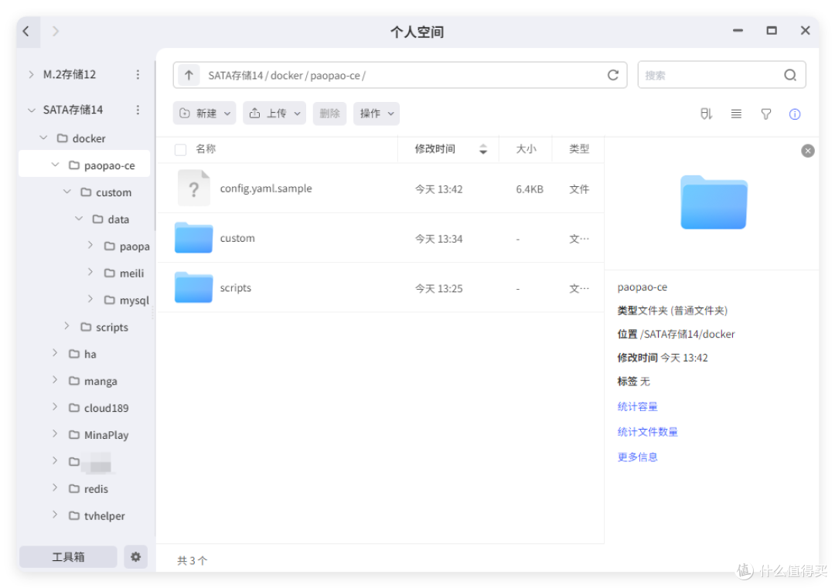The image size is (835, 588).
Task: Click the large folder preview in details panel
Action: 714,202
